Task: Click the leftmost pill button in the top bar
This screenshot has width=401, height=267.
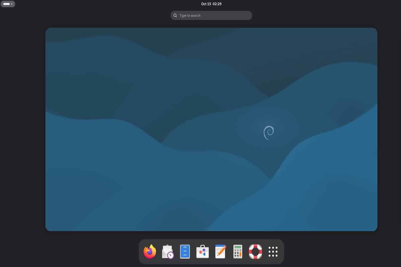Action: (x=8, y=4)
